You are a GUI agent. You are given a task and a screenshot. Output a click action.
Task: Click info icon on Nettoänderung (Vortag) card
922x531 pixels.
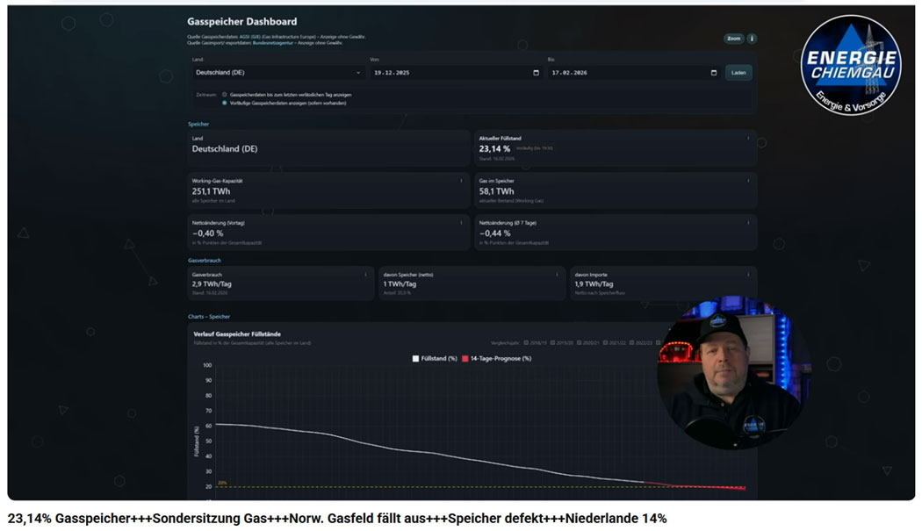(x=462, y=223)
